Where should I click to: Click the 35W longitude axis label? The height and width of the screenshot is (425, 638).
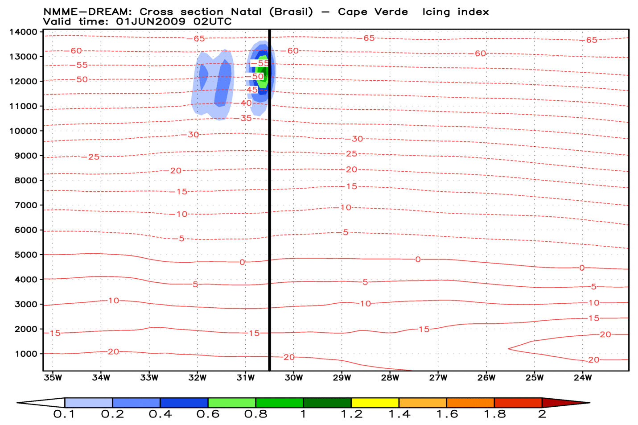(x=53, y=378)
